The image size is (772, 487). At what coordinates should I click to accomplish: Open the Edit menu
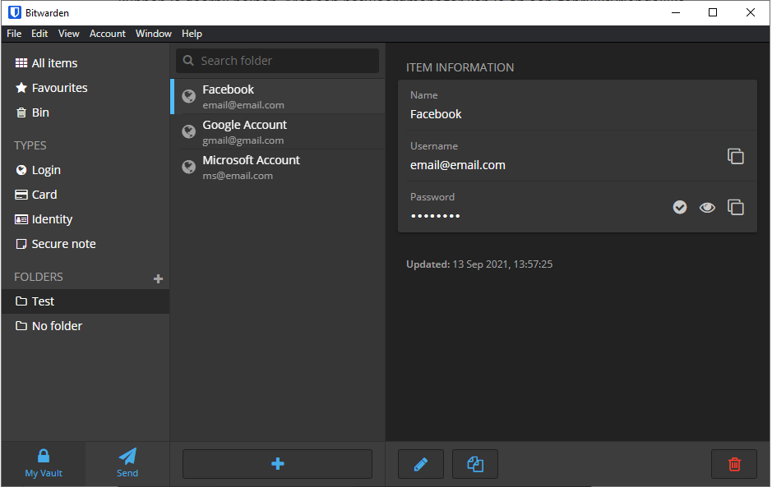[x=39, y=34]
